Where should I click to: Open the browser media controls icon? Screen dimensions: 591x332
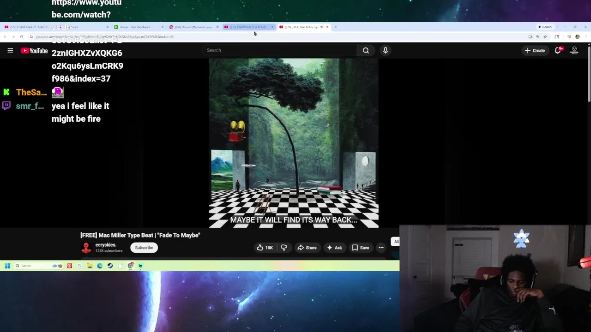[x=569, y=36]
